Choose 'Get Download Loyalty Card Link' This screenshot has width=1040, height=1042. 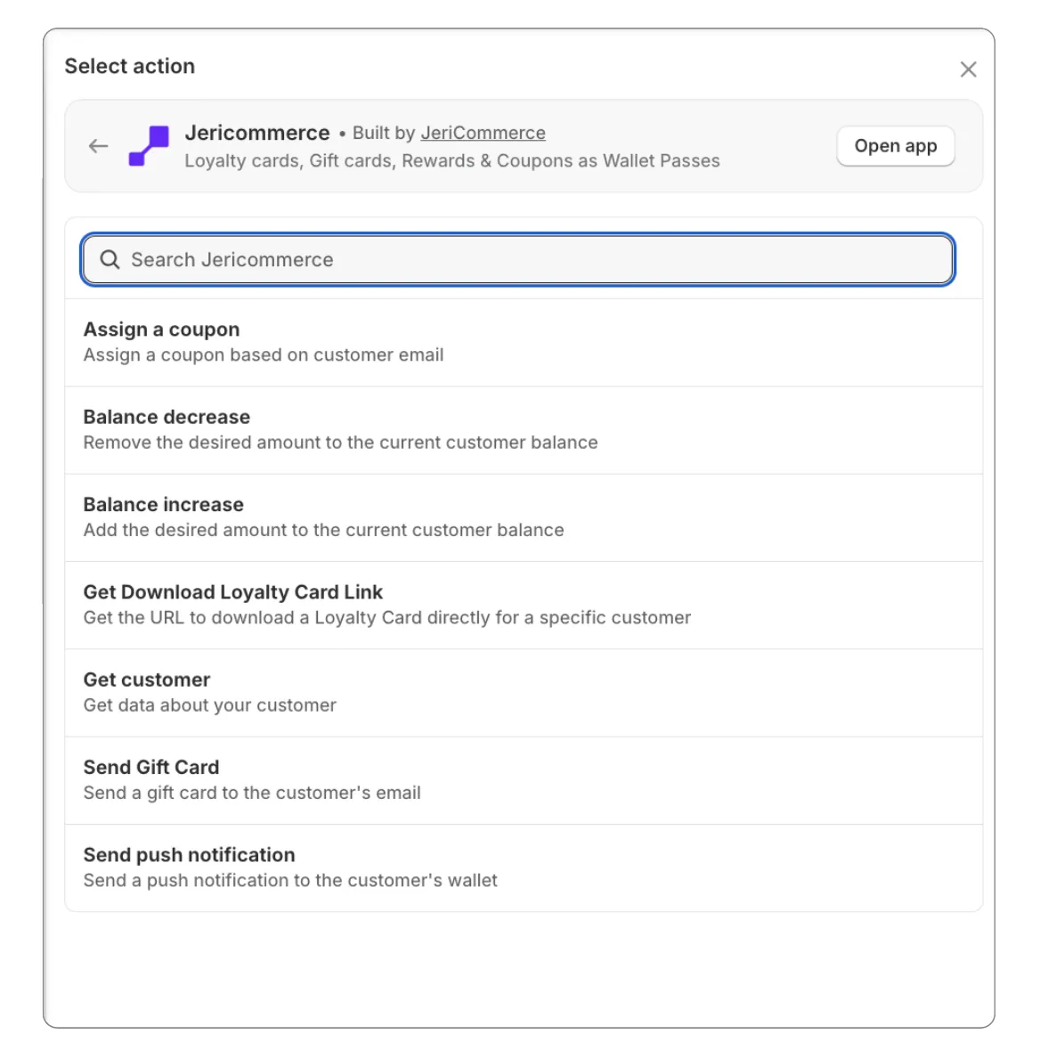232,591
